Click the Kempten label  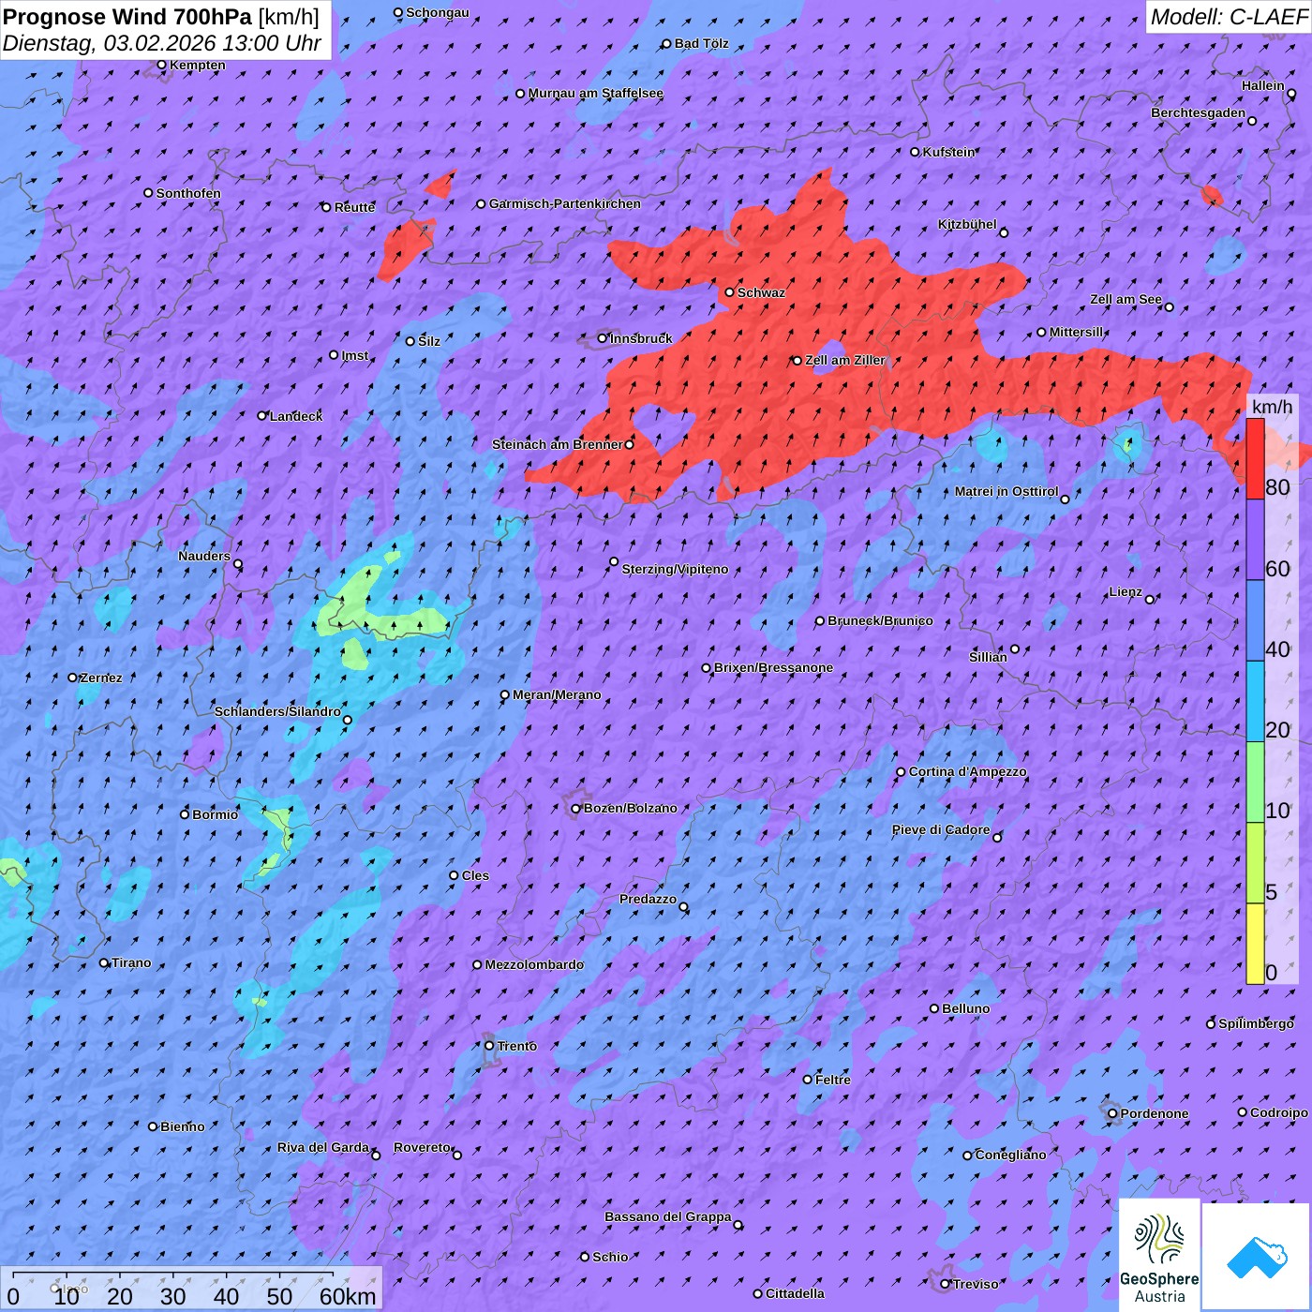point(197,65)
